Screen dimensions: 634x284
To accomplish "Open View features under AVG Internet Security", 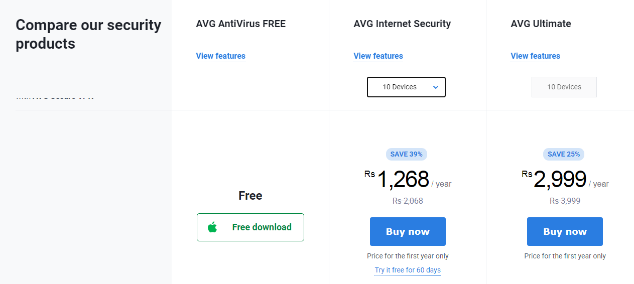I will (x=378, y=56).
